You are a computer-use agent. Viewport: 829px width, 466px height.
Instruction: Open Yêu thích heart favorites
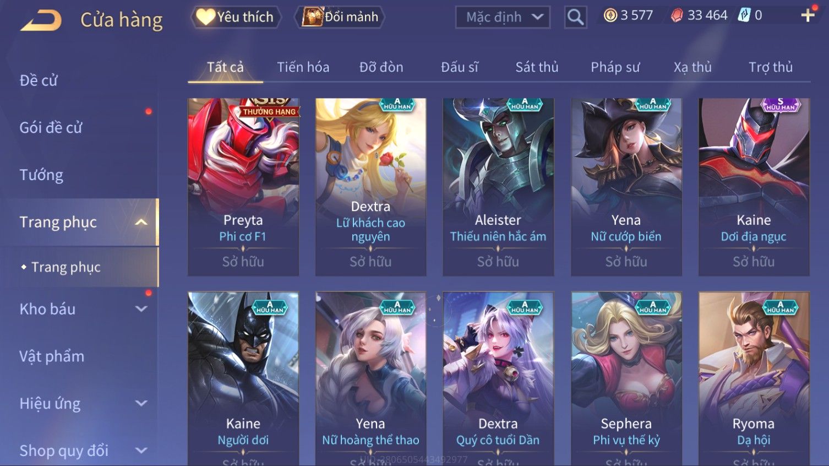click(x=236, y=17)
